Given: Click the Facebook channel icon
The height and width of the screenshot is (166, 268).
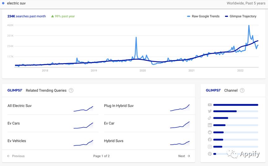Looking at the screenshot, I should click(x=210, y=140).
